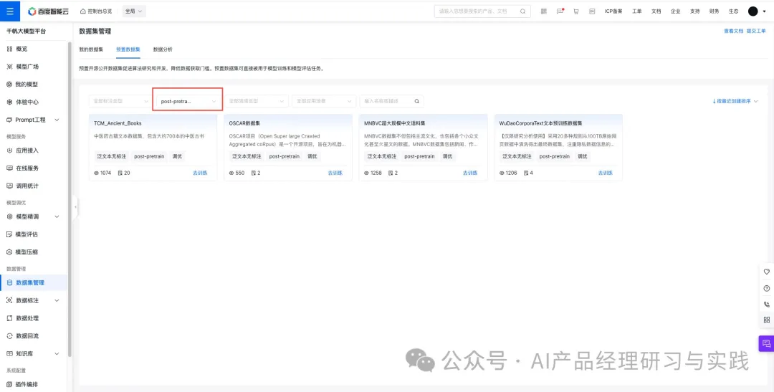Open the WuDaoCorporaText card title
774x392 pixels.
pyautogui.click(x=540, y=123)
